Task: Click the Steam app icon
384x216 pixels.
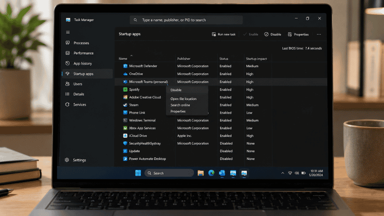Action: [125, 105]
